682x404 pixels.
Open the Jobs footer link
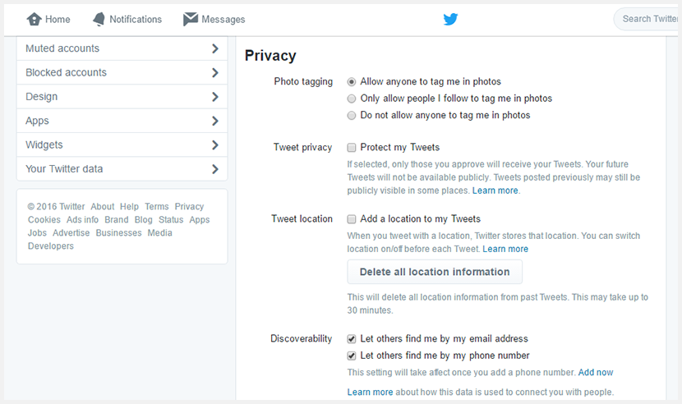pyautogui.click(x=37, y=232)
